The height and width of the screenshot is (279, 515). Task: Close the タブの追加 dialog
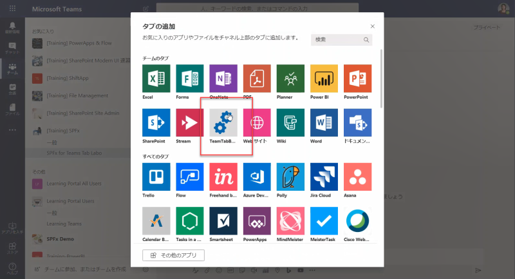point(373,26)
